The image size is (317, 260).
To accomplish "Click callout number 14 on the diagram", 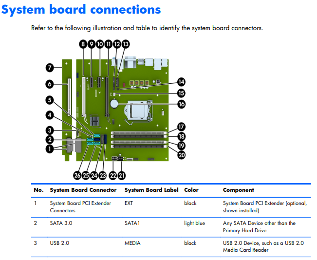I will 181,82.
